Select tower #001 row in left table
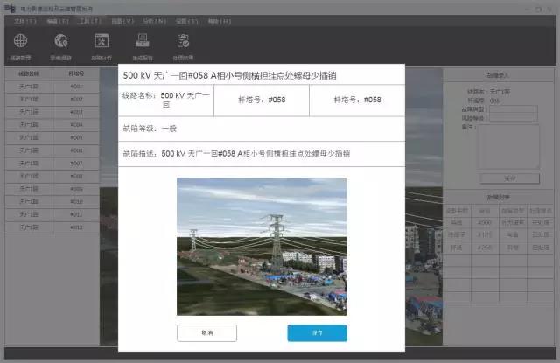Viewport: 560px width, 363px height. click(52, 87)
